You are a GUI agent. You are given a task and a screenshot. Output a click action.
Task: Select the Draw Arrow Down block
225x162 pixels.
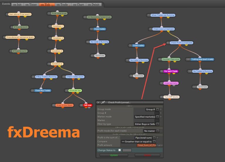click(64, 105)
